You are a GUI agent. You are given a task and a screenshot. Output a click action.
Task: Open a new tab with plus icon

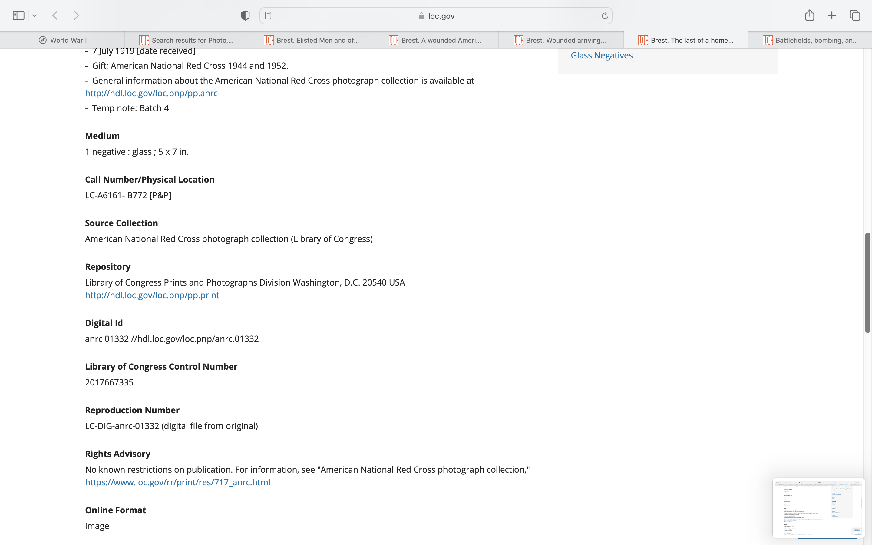(x=832, y=15)
